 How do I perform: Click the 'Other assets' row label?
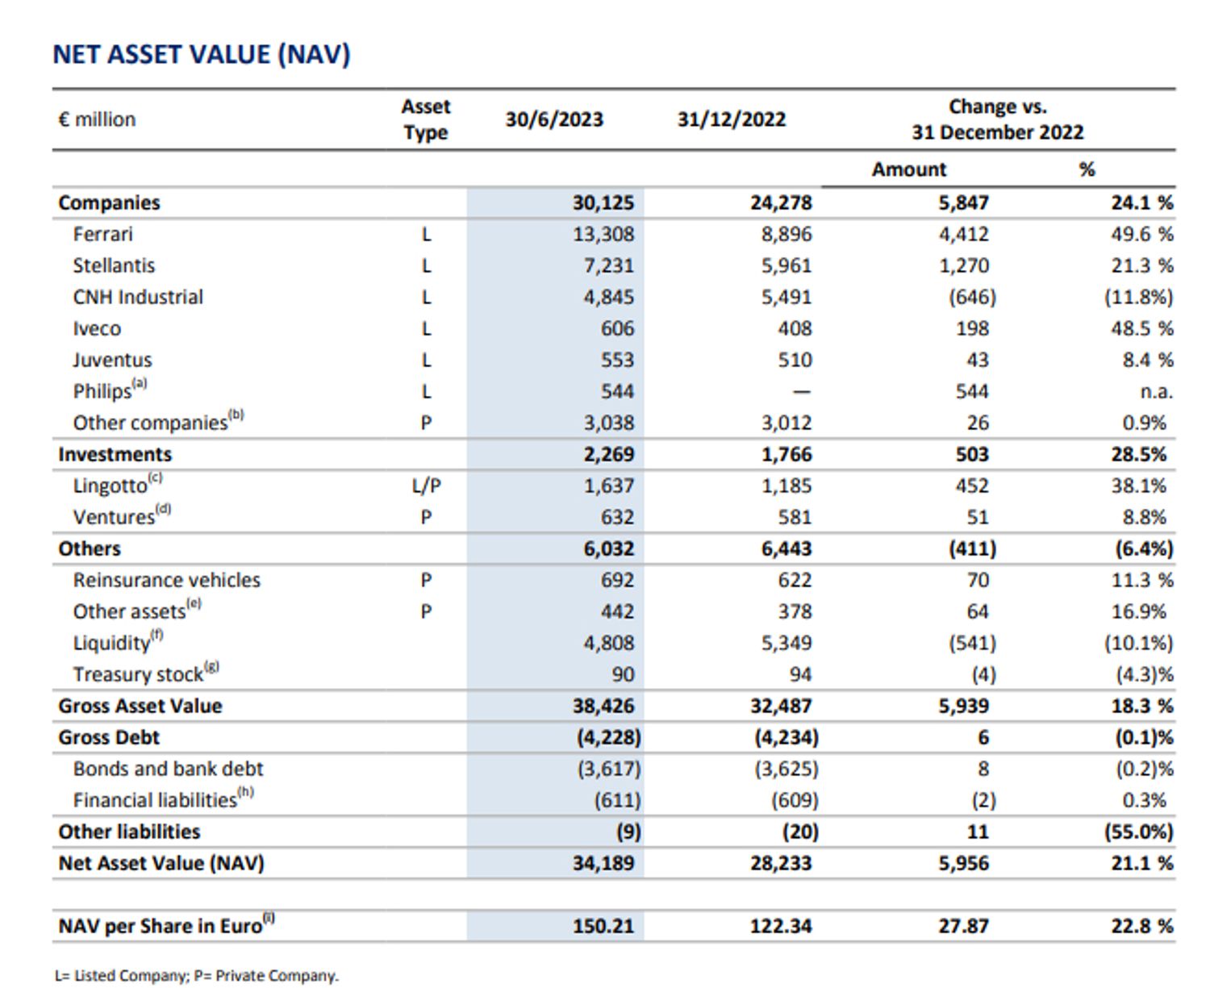[137, 611]
